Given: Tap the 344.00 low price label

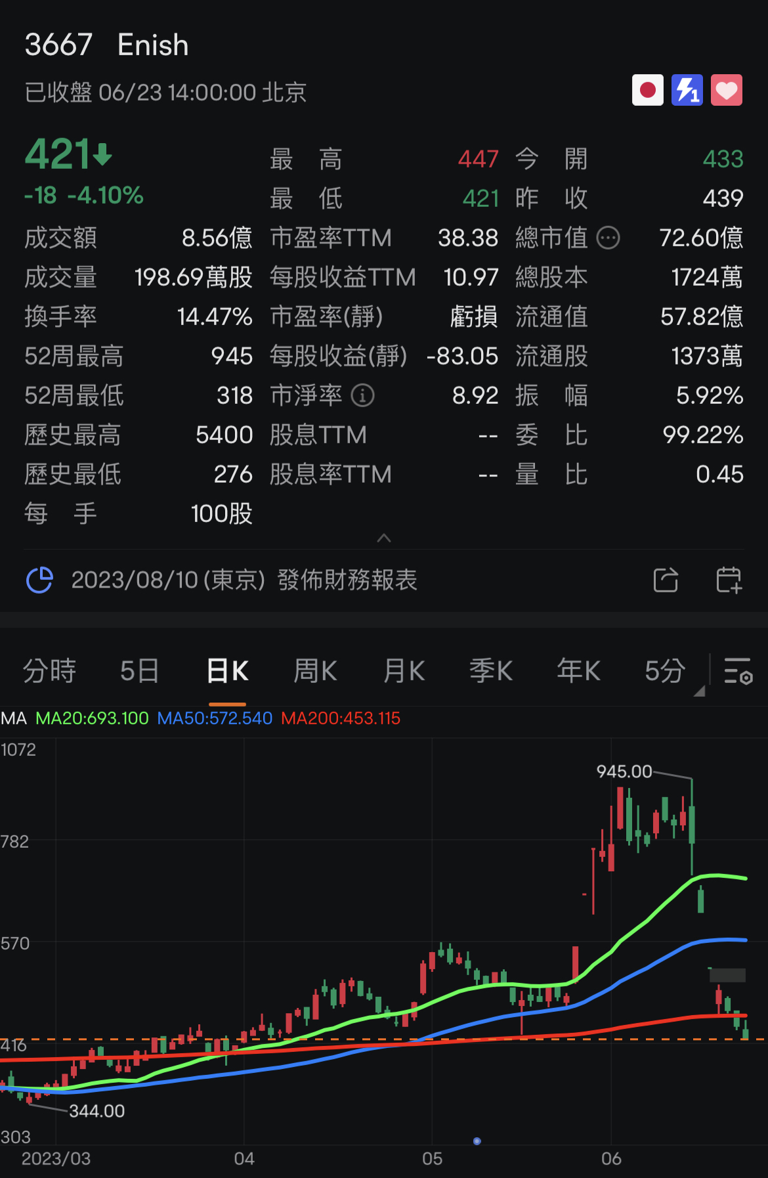Looking at the screenshot, I should [96, 1111].
